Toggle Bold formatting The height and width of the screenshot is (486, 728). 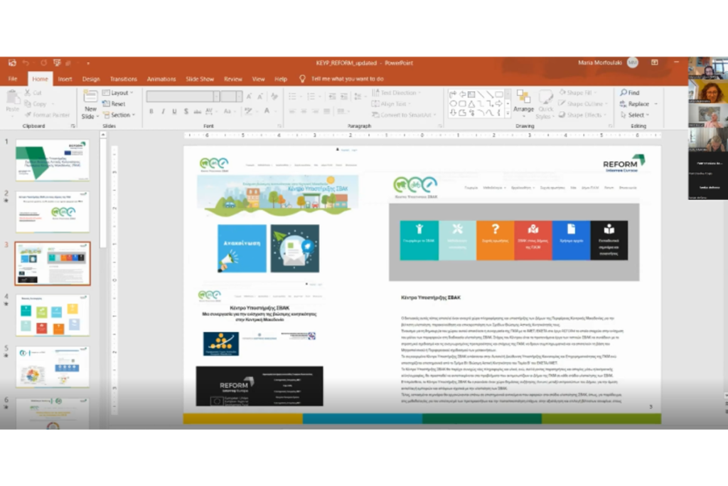click(x=151, y=112)
